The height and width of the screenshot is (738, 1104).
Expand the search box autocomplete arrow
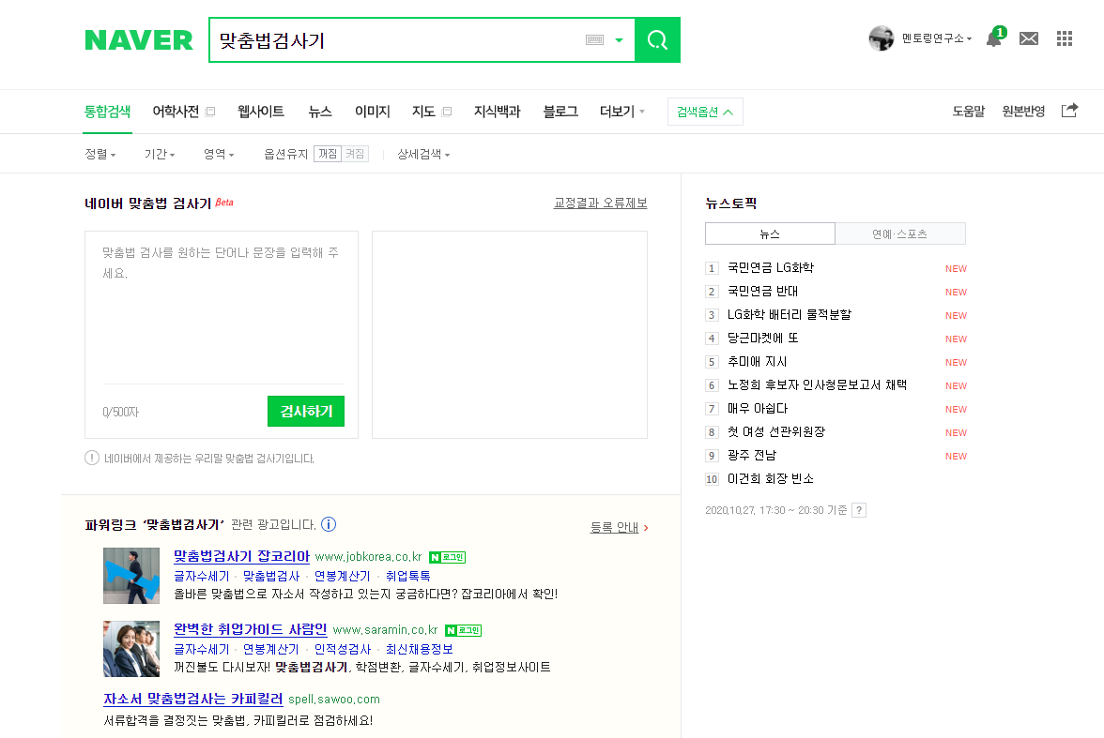tap(619, 40)
